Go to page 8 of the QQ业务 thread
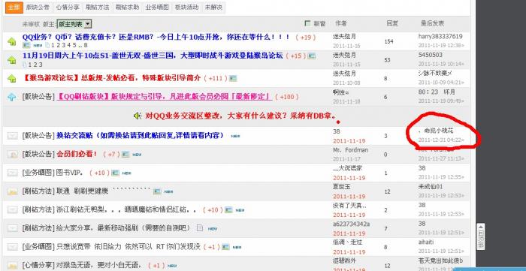526x271 pixels. click(x=86, y=45)
